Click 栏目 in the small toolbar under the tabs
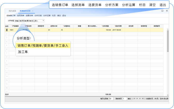 click(x=54, y=16)
